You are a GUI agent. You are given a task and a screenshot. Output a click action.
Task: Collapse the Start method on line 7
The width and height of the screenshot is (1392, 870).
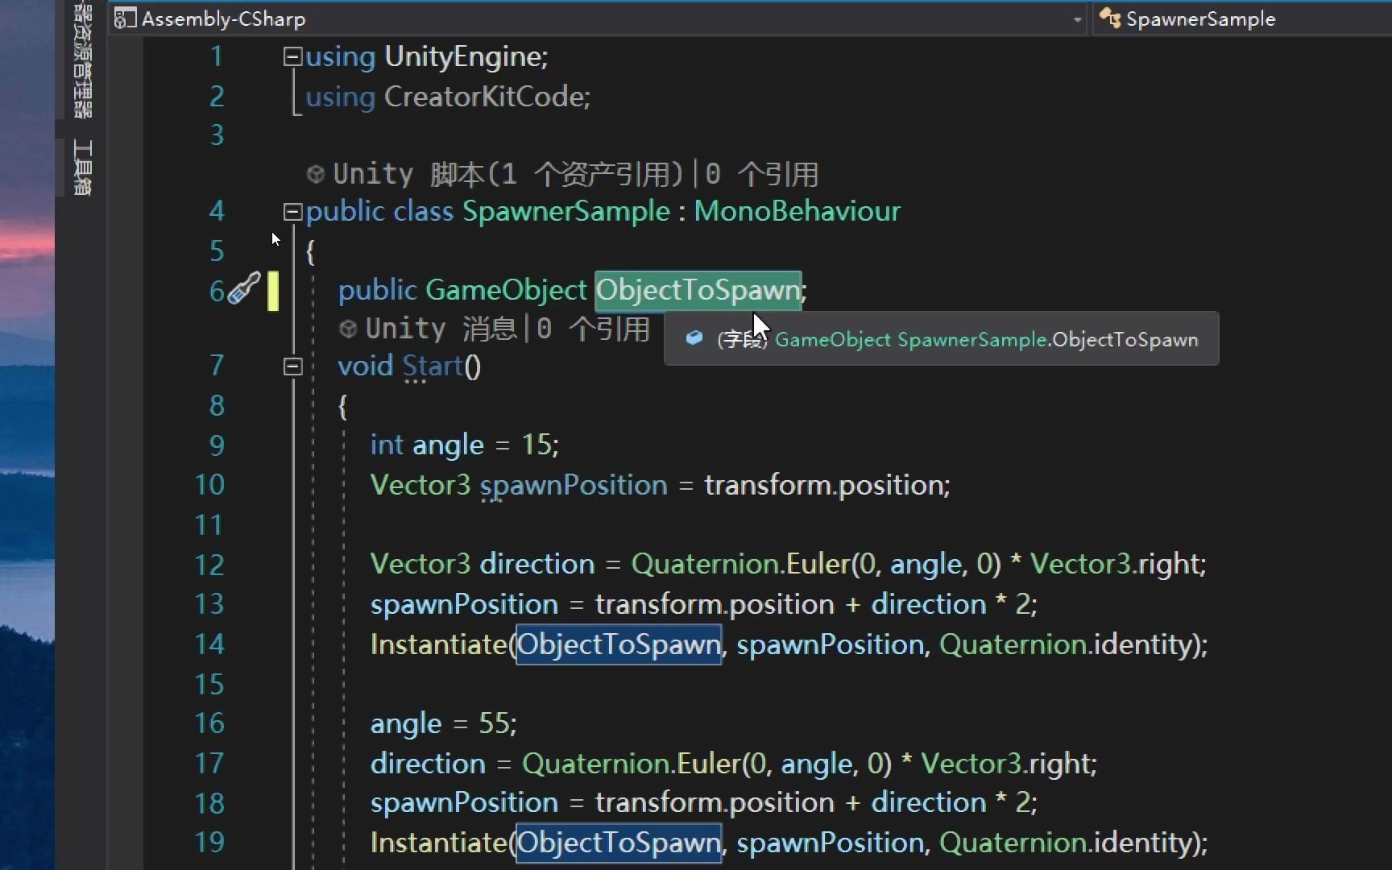click(292, 367)
